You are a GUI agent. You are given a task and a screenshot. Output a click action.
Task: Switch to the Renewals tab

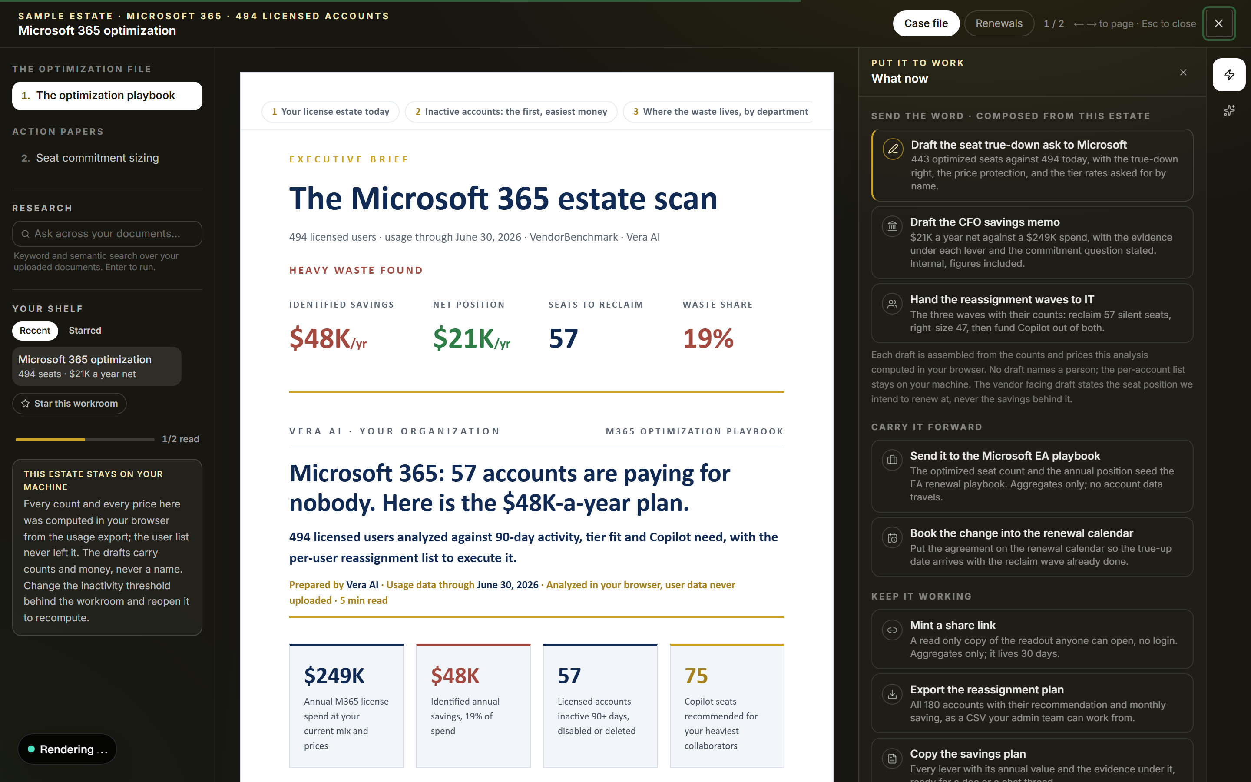(999, 23)
